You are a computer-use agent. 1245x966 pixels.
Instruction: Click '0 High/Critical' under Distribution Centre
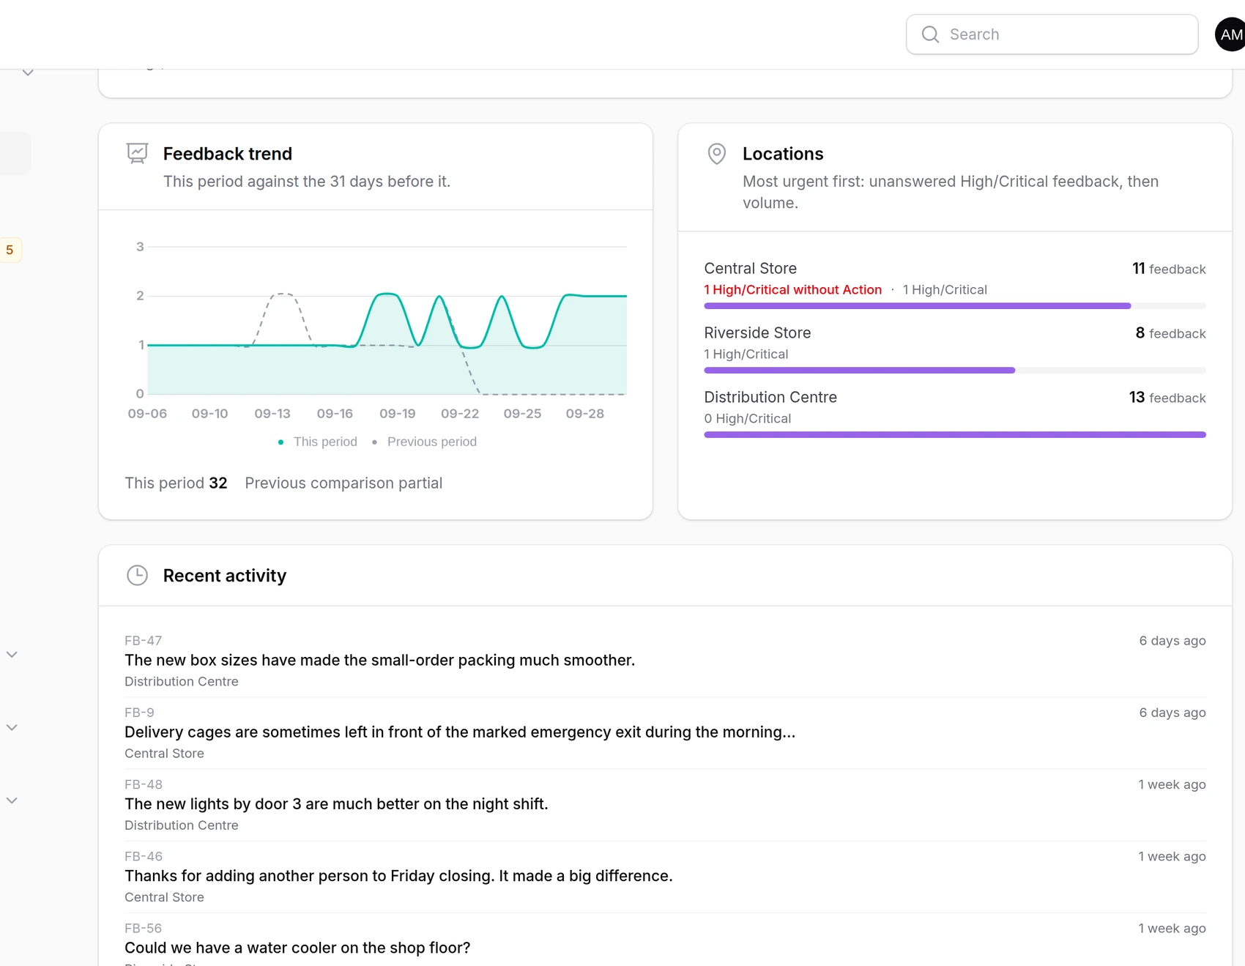coord(747,418)
